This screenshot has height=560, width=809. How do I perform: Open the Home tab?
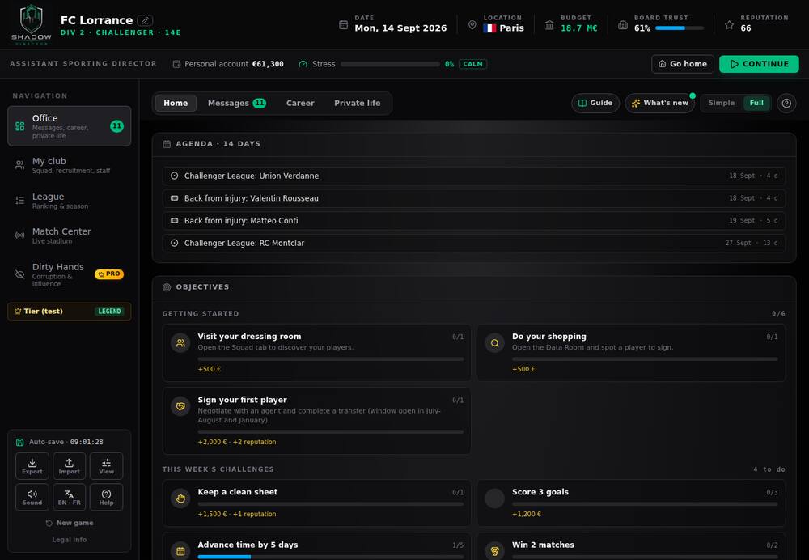pos(176,104)
